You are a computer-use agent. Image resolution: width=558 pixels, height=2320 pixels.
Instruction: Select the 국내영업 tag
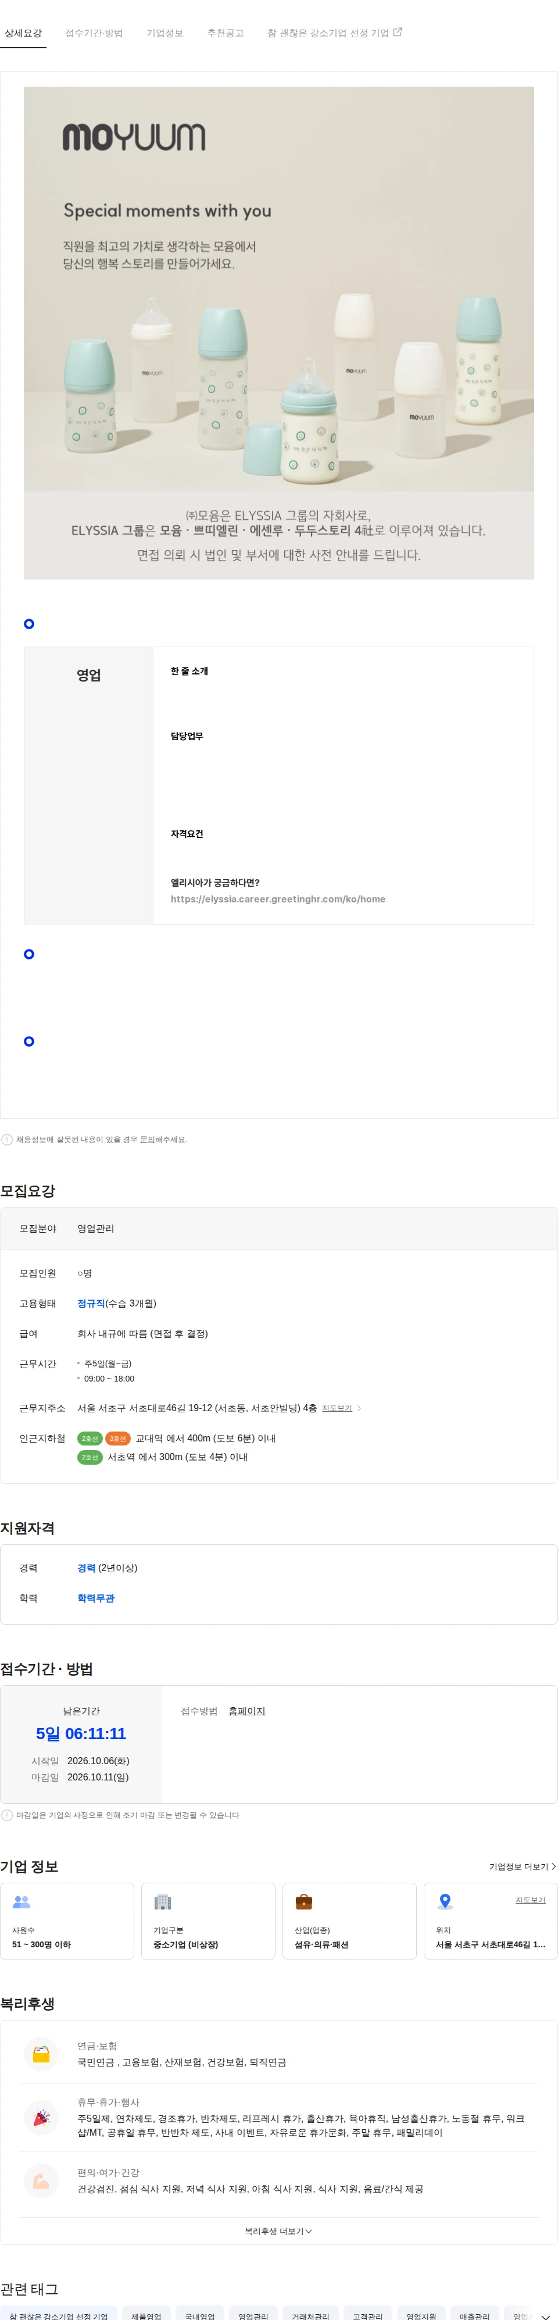[x=199, y=2313]
